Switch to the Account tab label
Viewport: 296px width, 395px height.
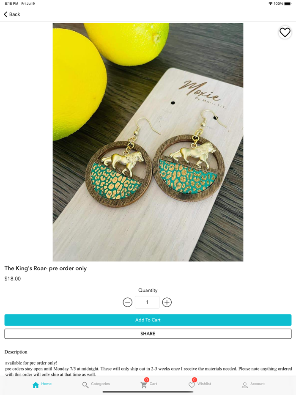(258, 384)
